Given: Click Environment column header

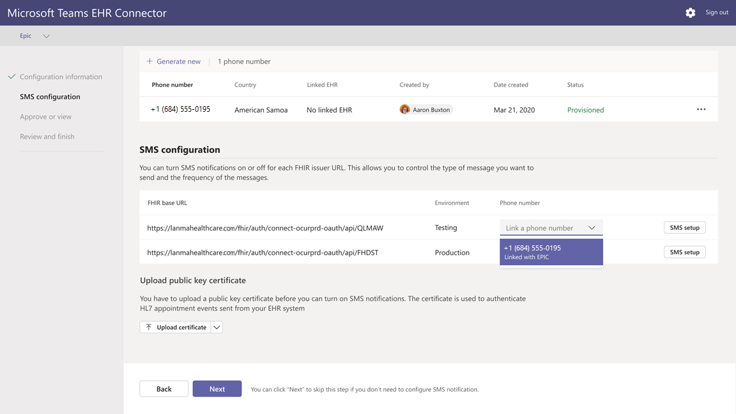Looking at the screenshot, I should coord(452,203).
